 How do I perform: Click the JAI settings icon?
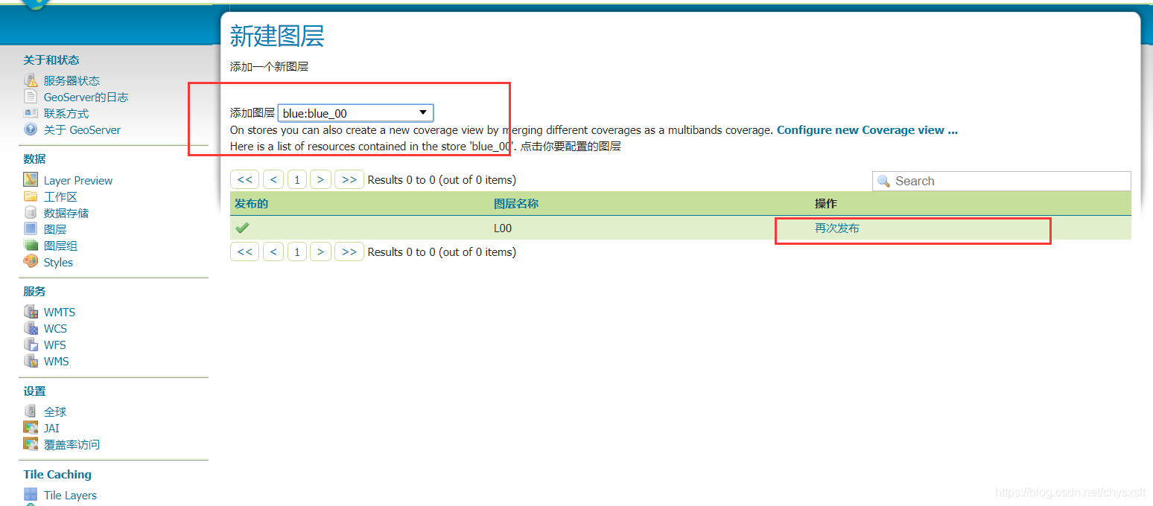(31, 428)
